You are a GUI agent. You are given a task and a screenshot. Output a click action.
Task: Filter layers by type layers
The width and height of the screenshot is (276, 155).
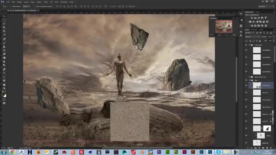click(x=264, y=33)
